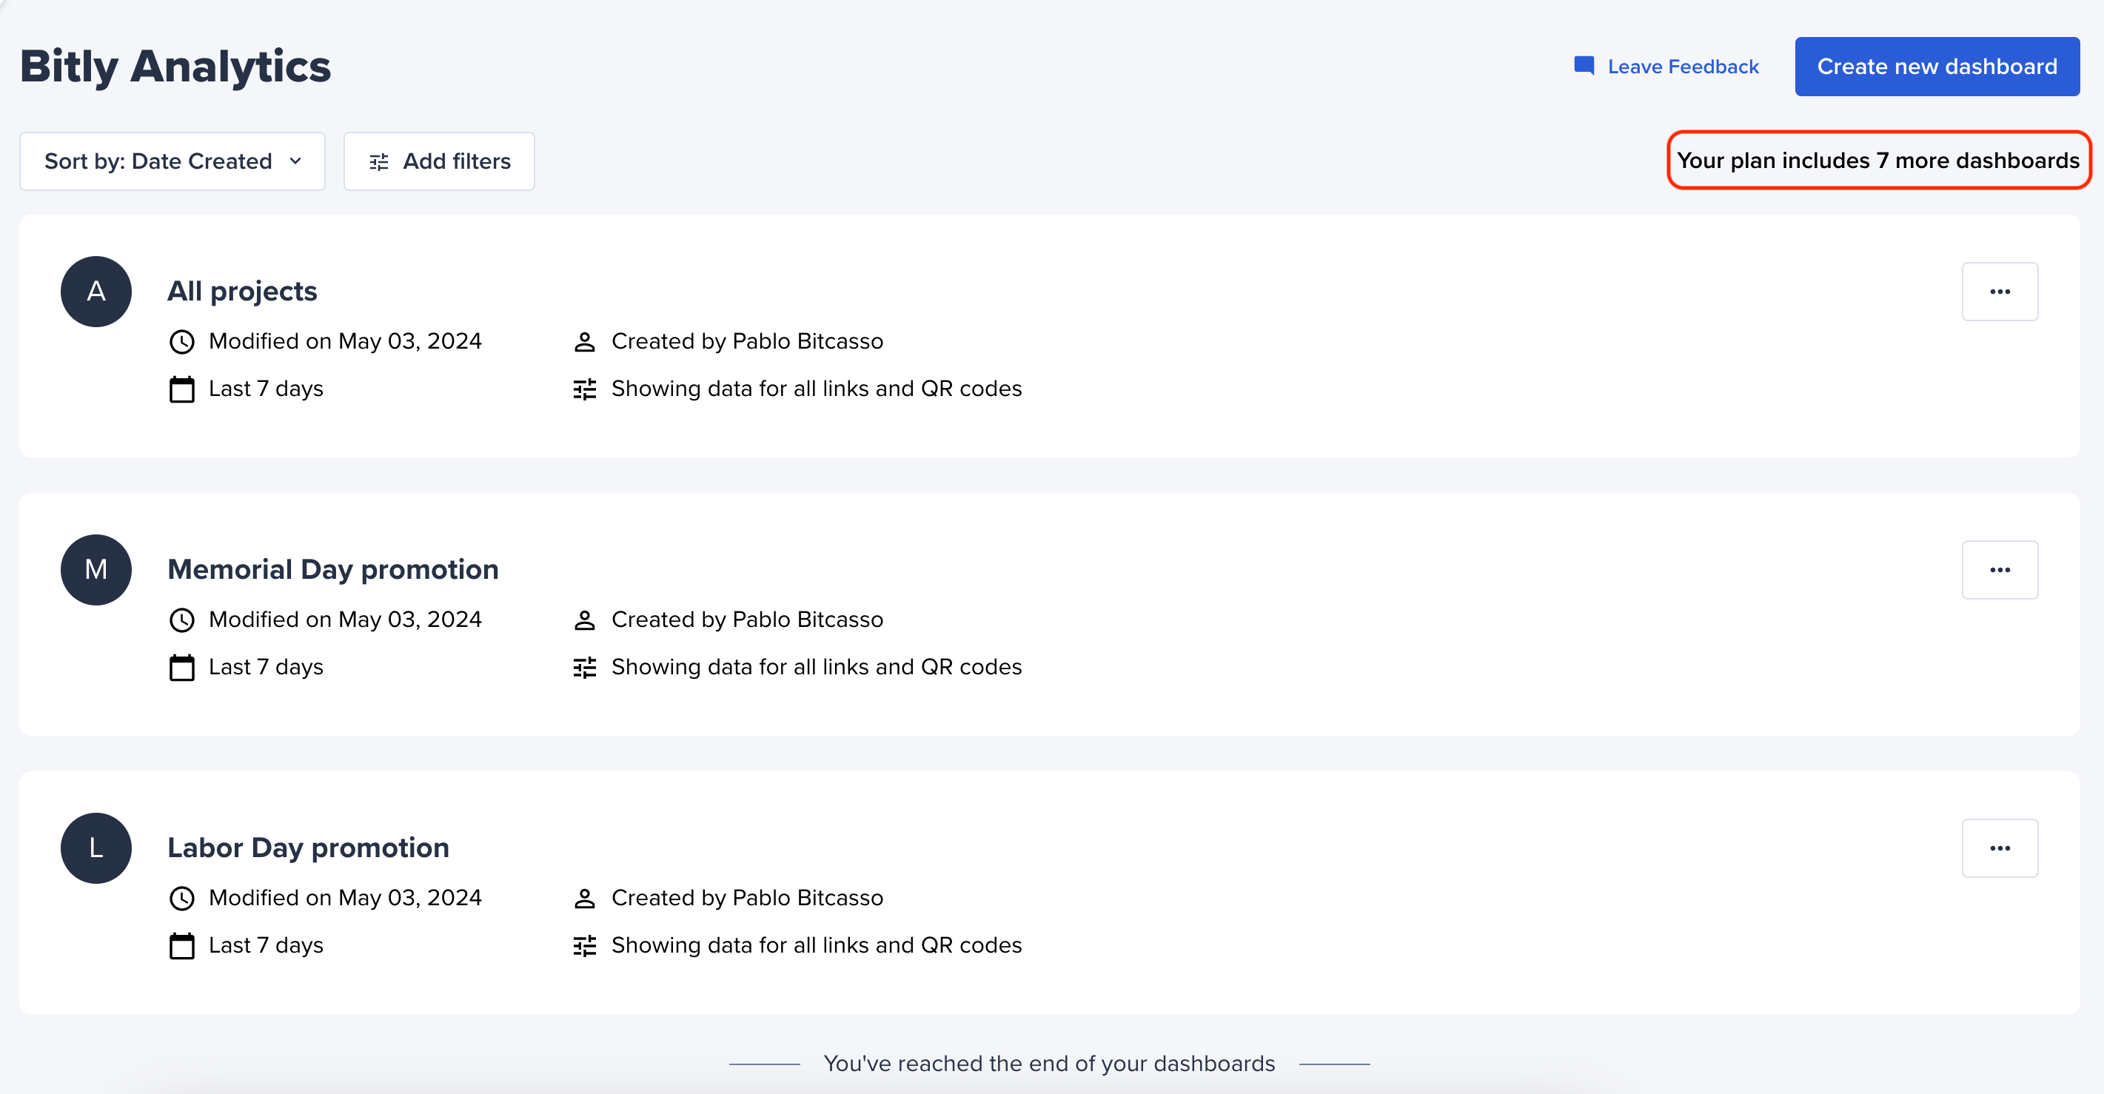Open the Memorial Day promotion ellipsis menu
2104x1094 pixels.
pyautogui.click(x=2000, y=569)
